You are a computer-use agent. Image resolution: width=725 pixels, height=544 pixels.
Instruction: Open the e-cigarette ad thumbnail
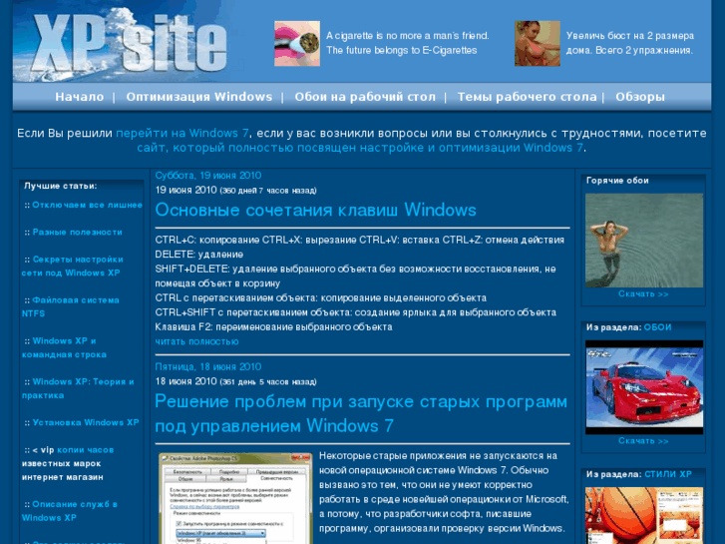[297, 44]
